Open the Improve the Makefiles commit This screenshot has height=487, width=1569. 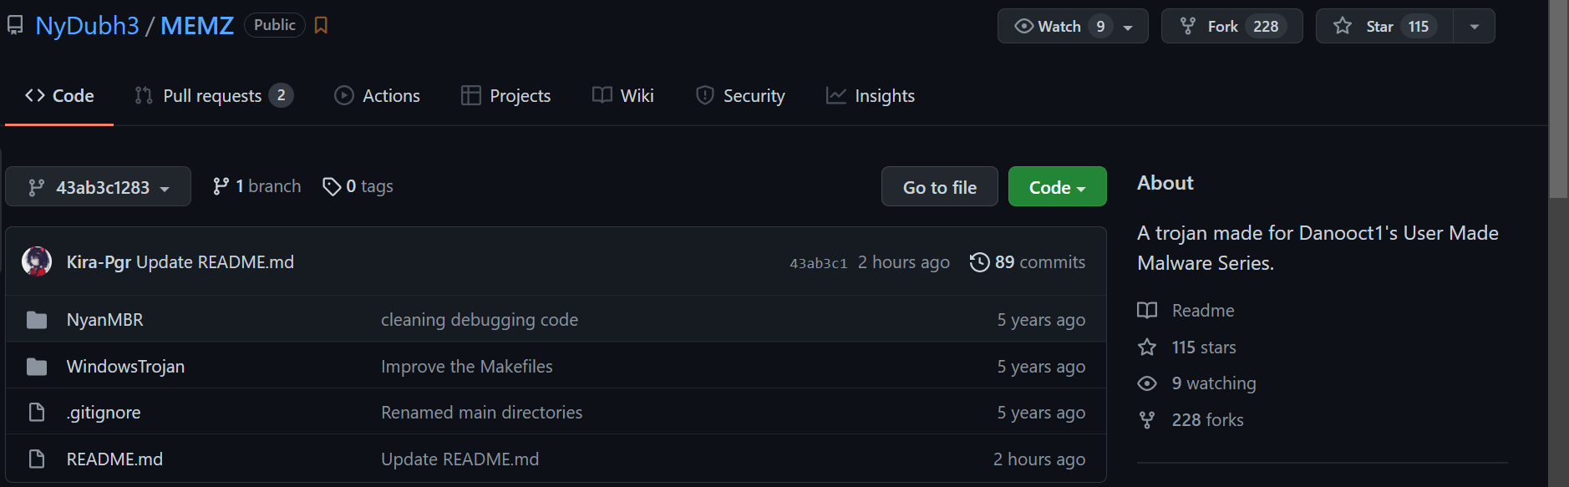click(x=467, y=367)
